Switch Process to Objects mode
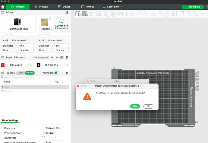This screenshot has height=143, width=208. (30, 73)
